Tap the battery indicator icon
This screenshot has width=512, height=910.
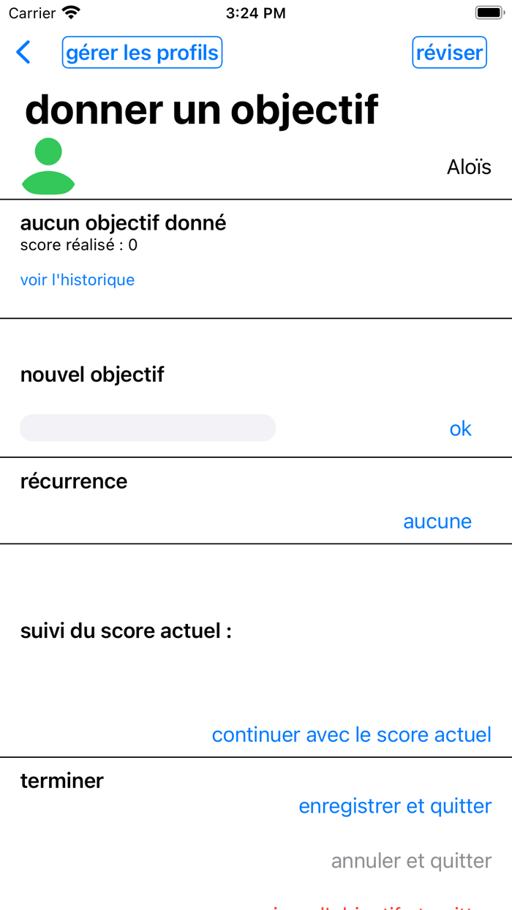pyautogui.click(x=489, y=12)
